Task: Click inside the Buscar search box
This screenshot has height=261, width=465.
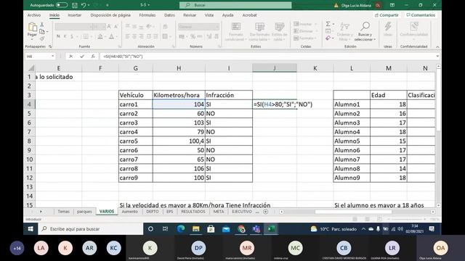Action: click(x=235, y=5)
